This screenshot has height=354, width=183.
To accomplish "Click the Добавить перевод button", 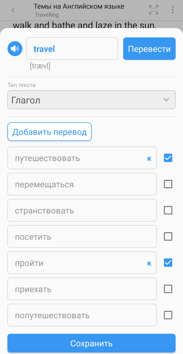I will tap(49, 132).
